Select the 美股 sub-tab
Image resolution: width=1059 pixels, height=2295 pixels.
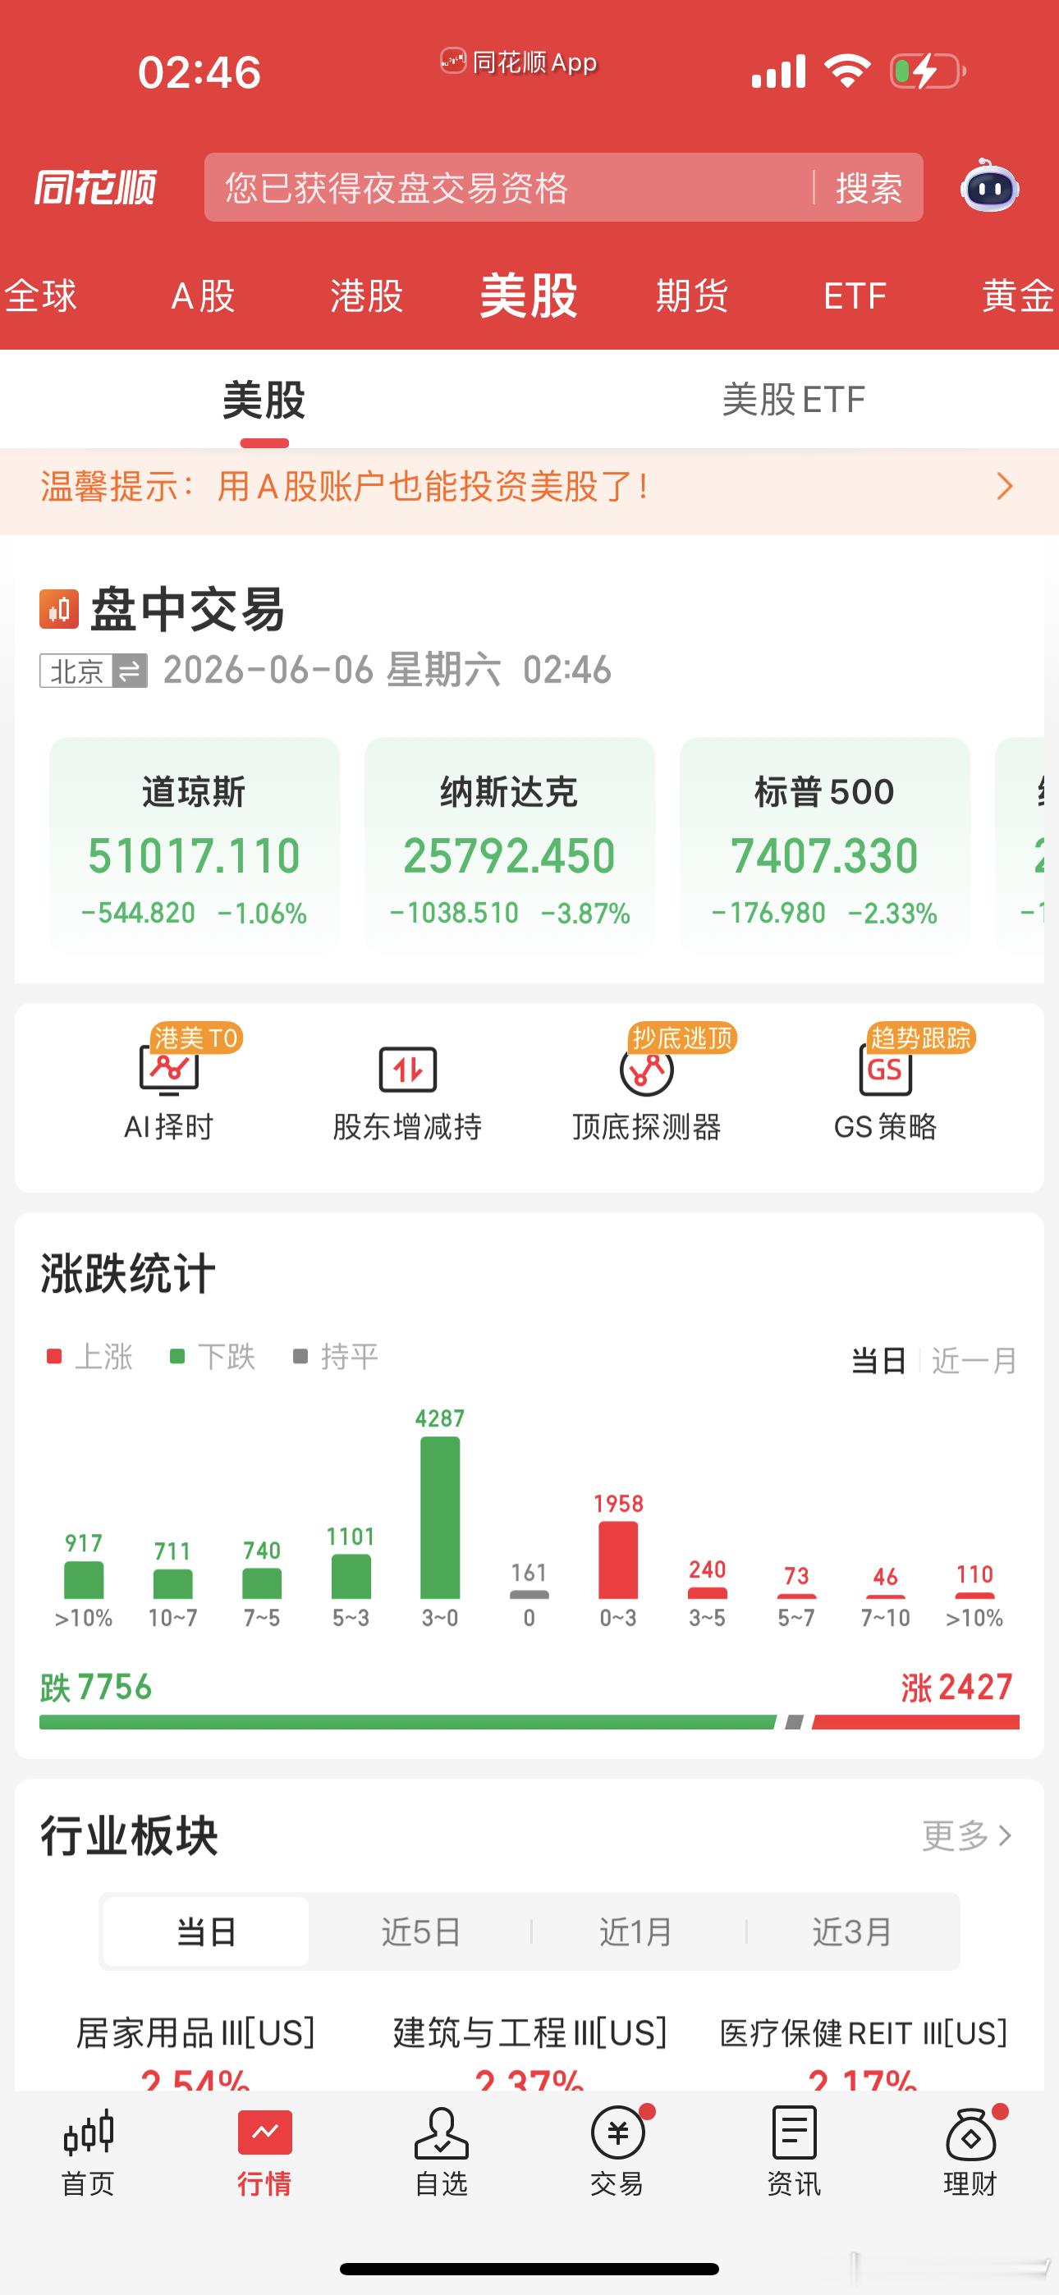pos(264,400)
